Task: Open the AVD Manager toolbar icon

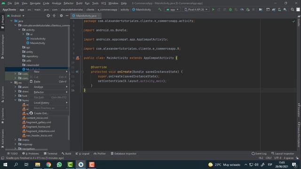Action: pyautogui.click(x=279, y=9)
